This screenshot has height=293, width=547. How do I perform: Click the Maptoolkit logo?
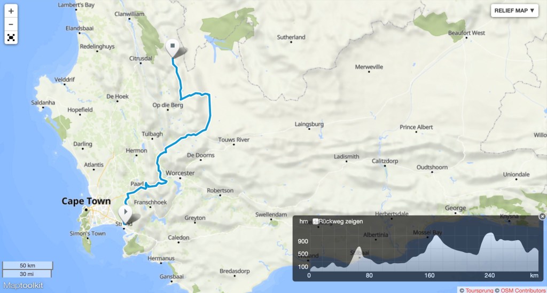tap(23, 286)
